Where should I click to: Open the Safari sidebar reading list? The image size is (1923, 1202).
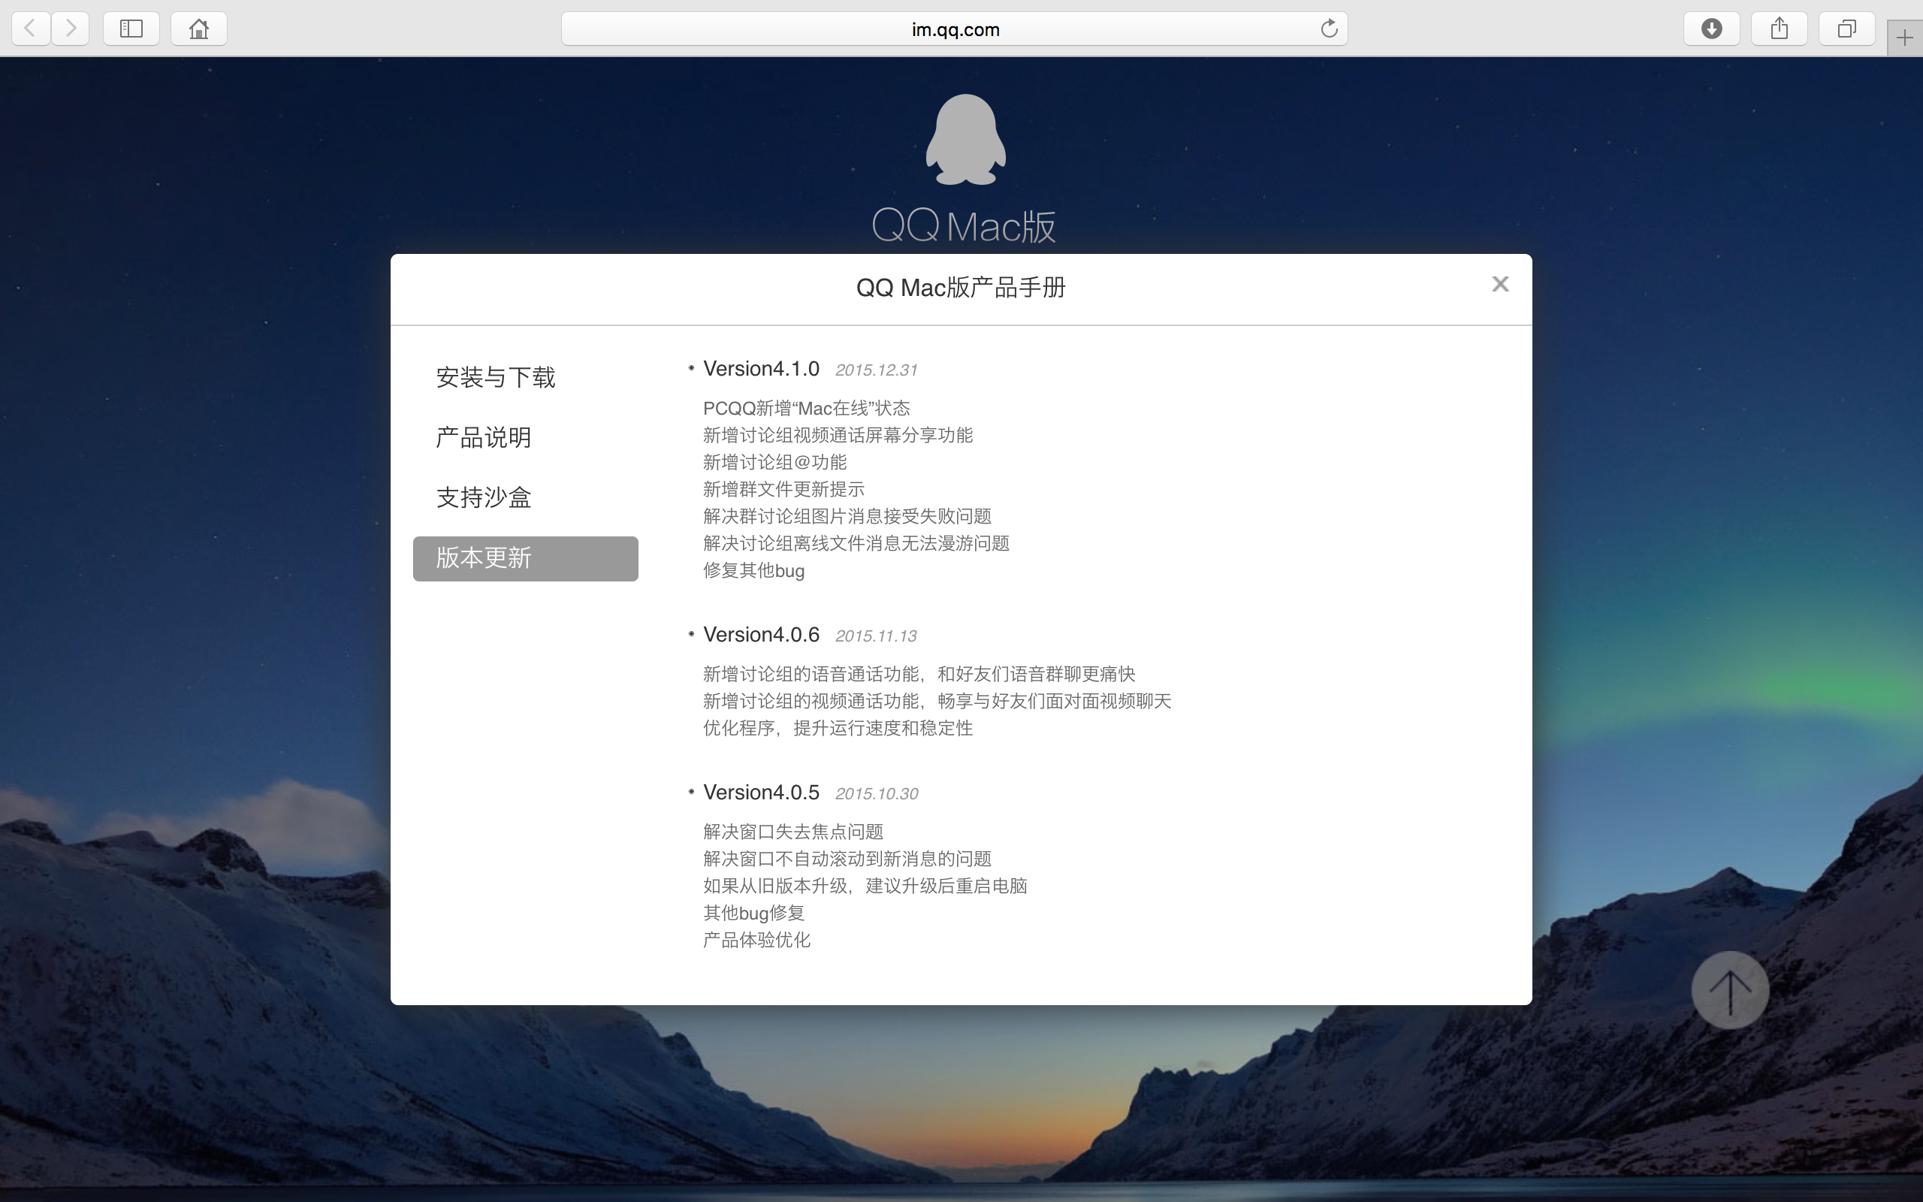click(x=131, y=28)
